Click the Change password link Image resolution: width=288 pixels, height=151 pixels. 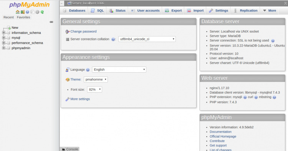pyautogui.click(x=83, y=32)
